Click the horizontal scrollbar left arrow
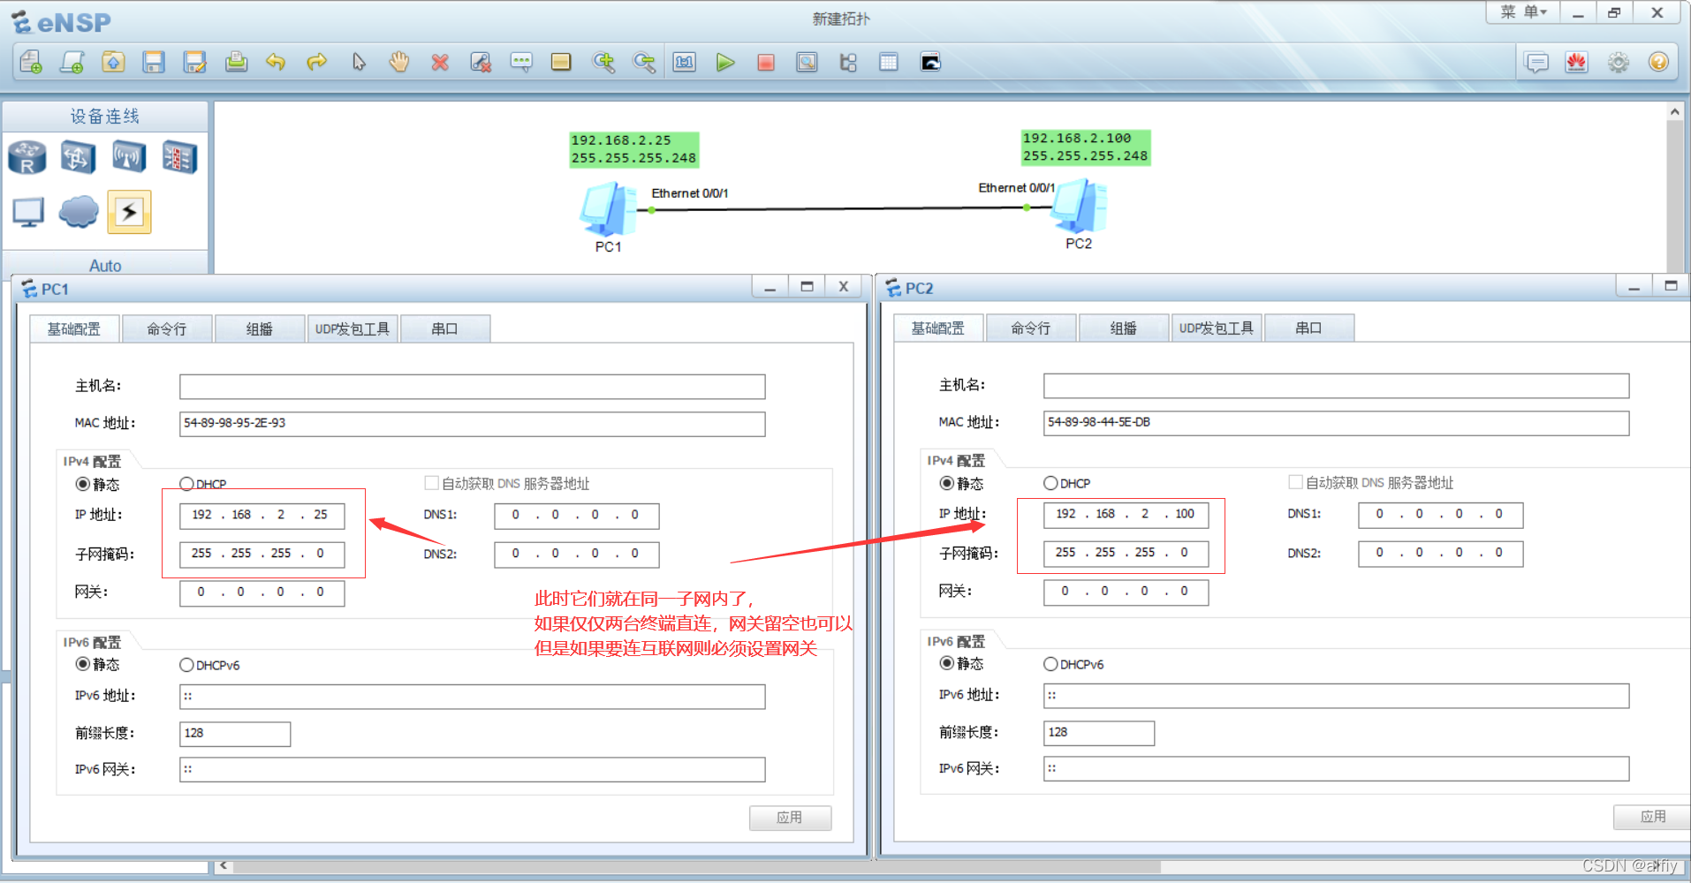 (x=224, y=866)
